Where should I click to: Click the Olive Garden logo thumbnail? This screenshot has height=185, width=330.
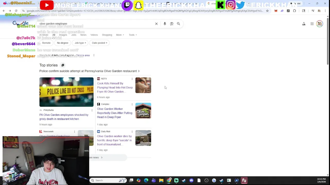pos(143,111)
